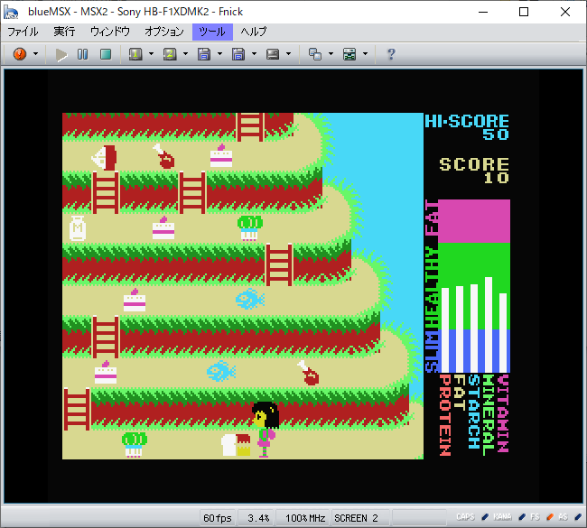Open the ファイル menu
Viewport: 587px width, 528px height.
(x=23, y=32)
